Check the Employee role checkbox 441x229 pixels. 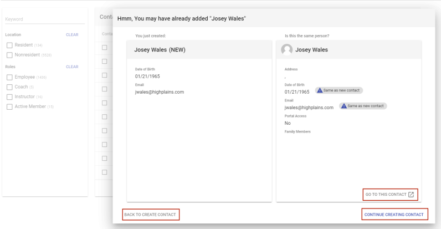tap(9, 77)
